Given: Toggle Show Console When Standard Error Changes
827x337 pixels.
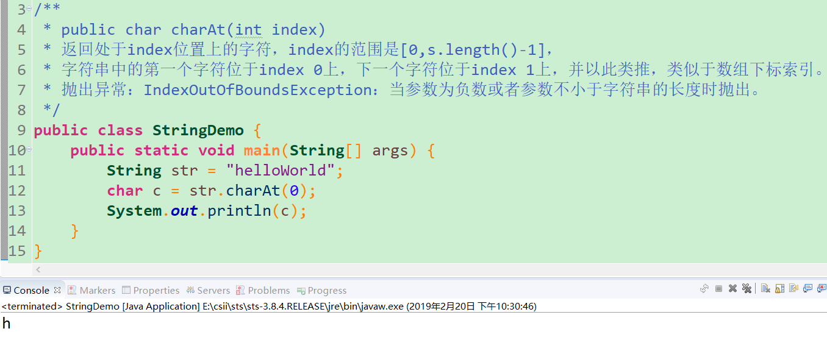Looking at the screenshot, I should click(822, 288).
